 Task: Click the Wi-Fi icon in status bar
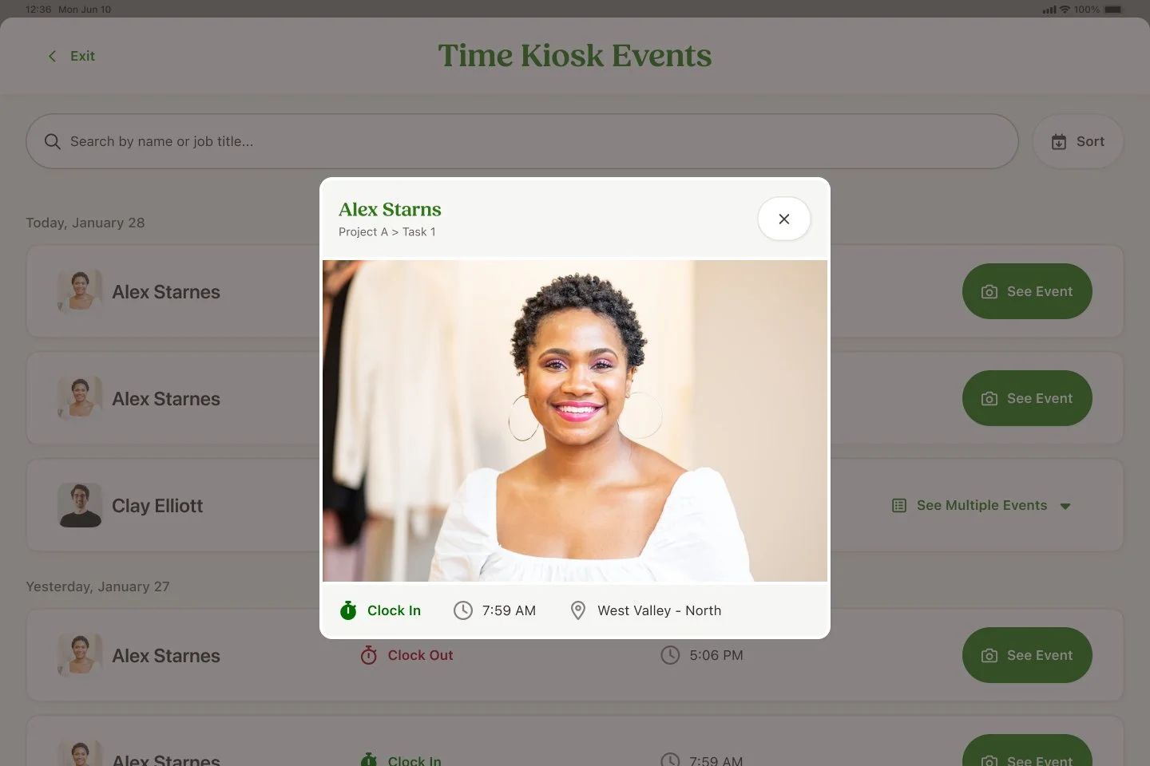point(1065,10)
